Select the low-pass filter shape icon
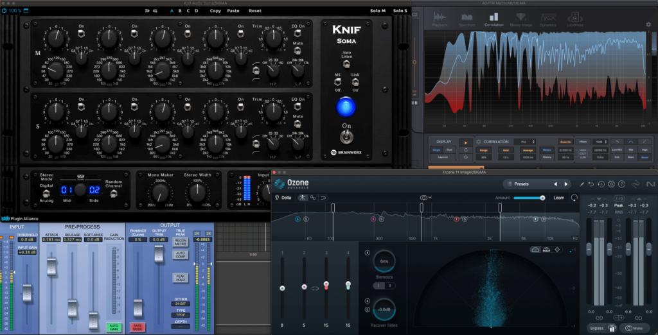 pos(618,142)
